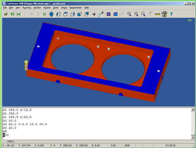Click the Y coordinate value 105.794
This screenshot has height=148, width=196.
click(x=27, y=145)
